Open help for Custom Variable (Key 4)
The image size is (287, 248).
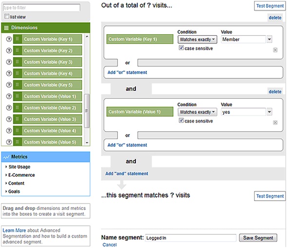tap(9, 73)
